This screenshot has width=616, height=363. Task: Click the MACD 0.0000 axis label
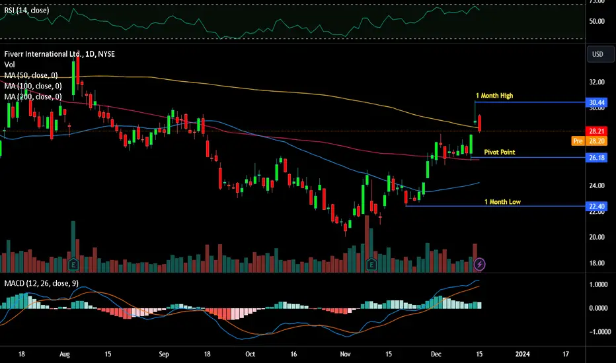(x=598, y=308)
